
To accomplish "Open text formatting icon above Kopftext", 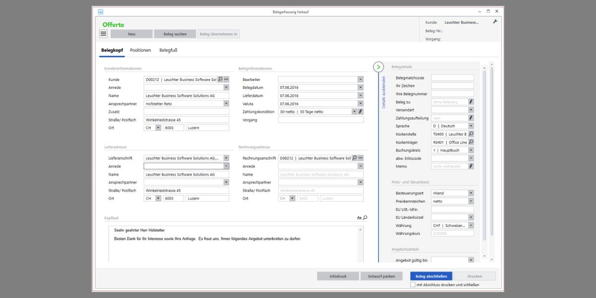I will (x=359, y=218).
